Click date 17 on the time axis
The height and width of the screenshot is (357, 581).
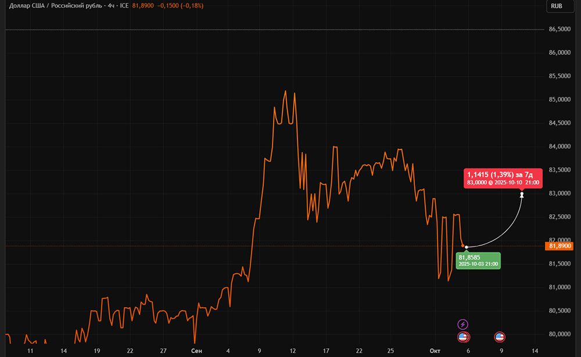tap(326, 351)
